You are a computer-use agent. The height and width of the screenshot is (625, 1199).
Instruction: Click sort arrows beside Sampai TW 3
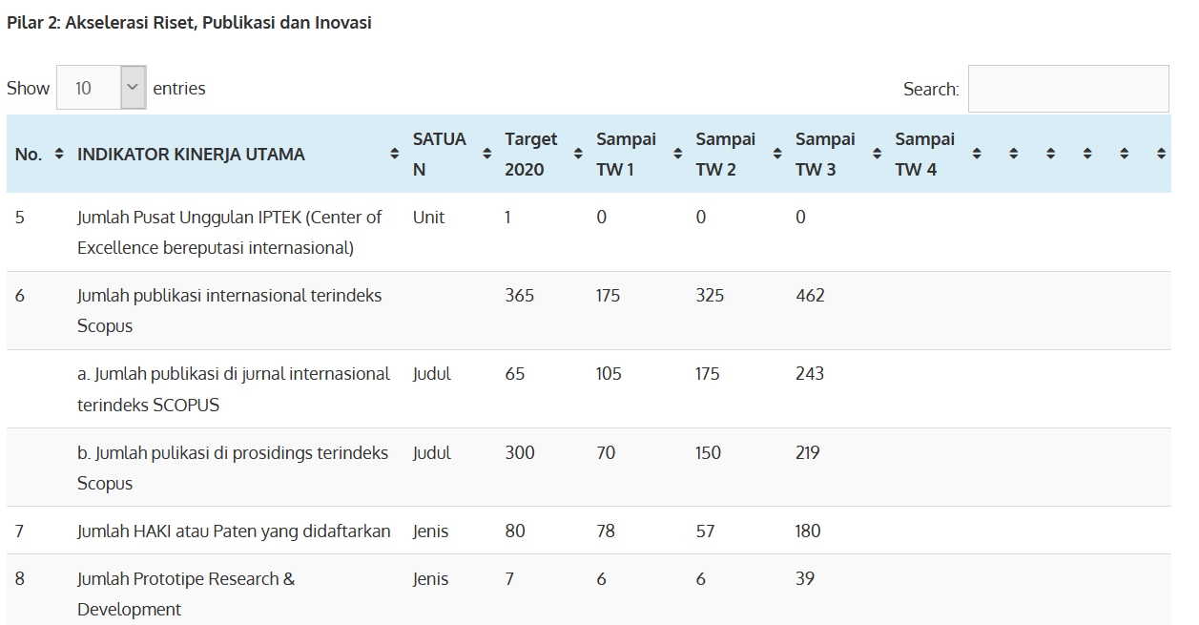click(x=877, y=154)
